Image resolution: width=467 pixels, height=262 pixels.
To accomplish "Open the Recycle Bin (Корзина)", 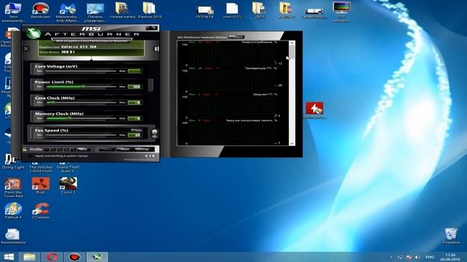I will (x=451, y=236).
